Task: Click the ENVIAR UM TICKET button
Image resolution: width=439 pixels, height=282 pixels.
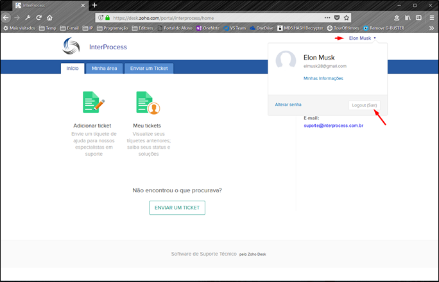Action: 177,208
